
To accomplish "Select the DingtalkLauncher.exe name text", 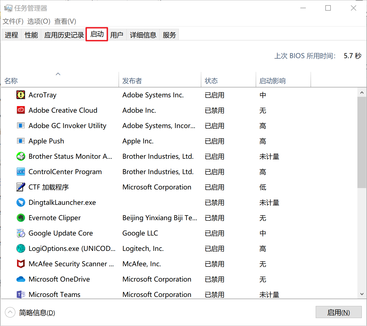I will click(62, 202).
